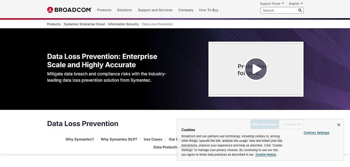This screenshot has width=350, height=167.
Task: Play the Data Loss Prevention video
Action: (x=256, y=69)
